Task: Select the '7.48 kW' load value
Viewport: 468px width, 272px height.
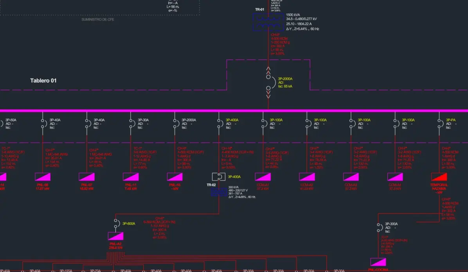Action: pos(131,188)
